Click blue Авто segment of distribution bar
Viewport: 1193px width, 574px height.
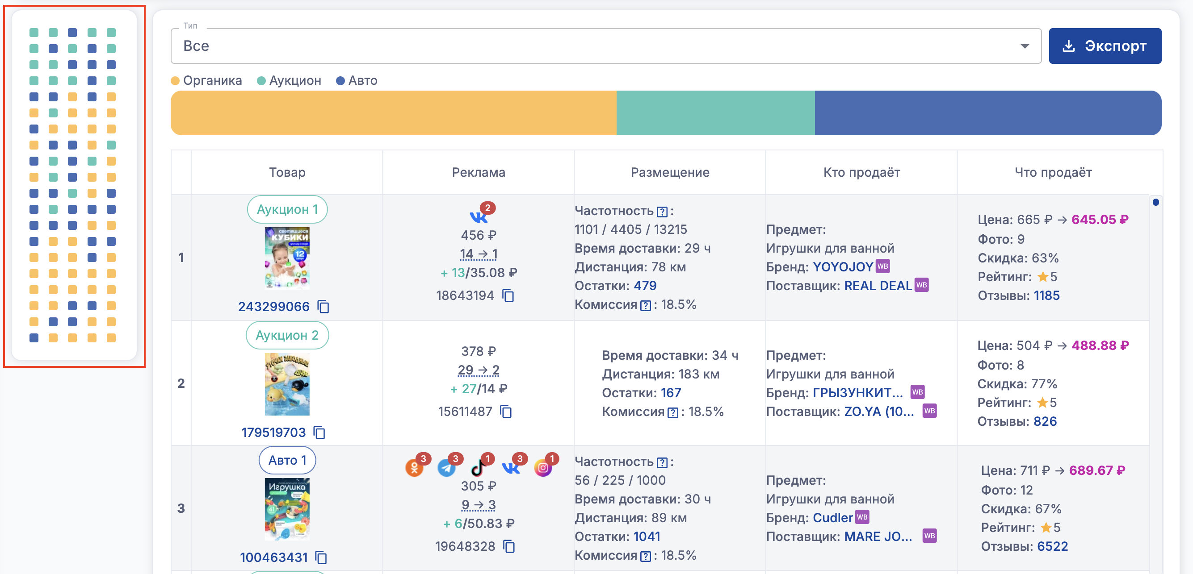(x=987, y=113)
